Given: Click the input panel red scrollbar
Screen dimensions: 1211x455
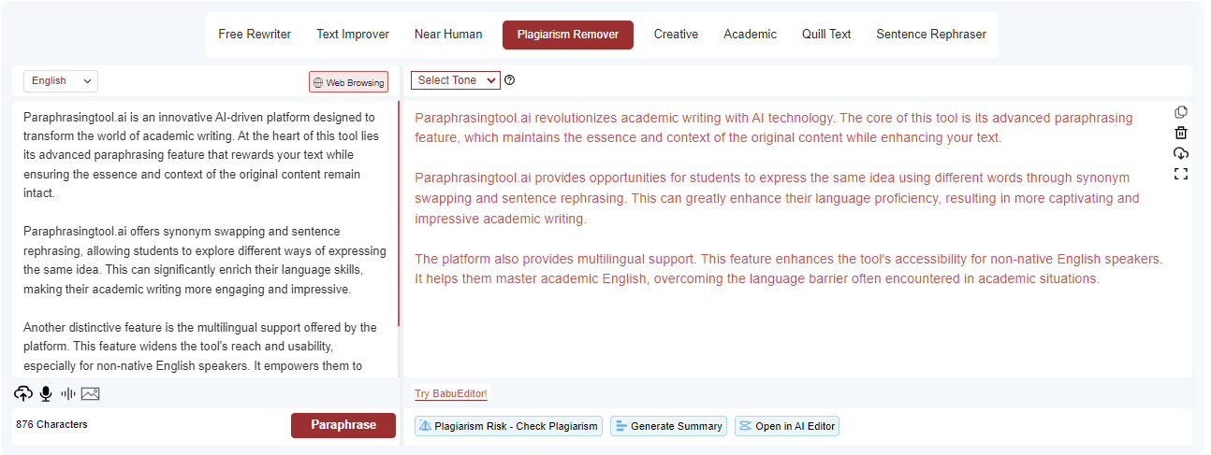Looking at the screenshot, I should point(399,213).
